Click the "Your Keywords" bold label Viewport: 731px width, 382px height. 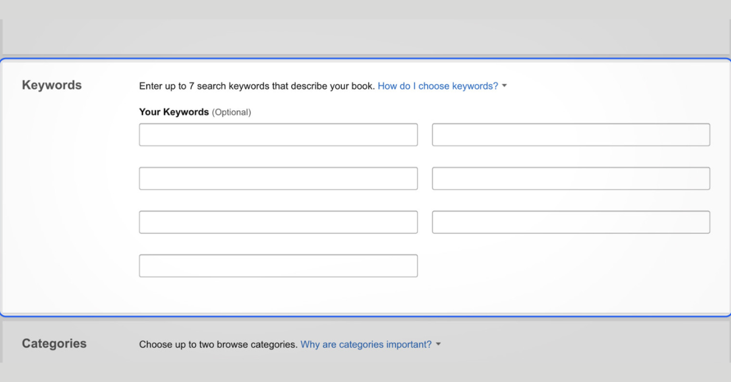[x=174, y=112]
